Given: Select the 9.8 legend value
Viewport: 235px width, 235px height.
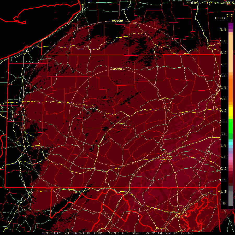Looking at the screenshot, I should click(223, 29).
